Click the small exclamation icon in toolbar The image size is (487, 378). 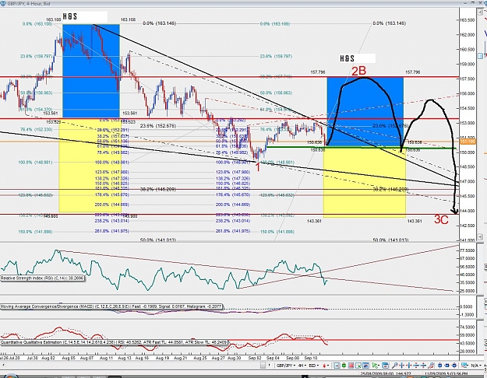[x=270, y=366]
